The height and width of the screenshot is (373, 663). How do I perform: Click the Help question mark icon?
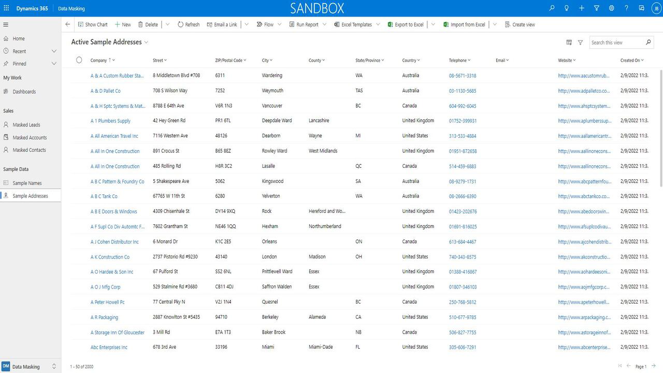(627, 8)
